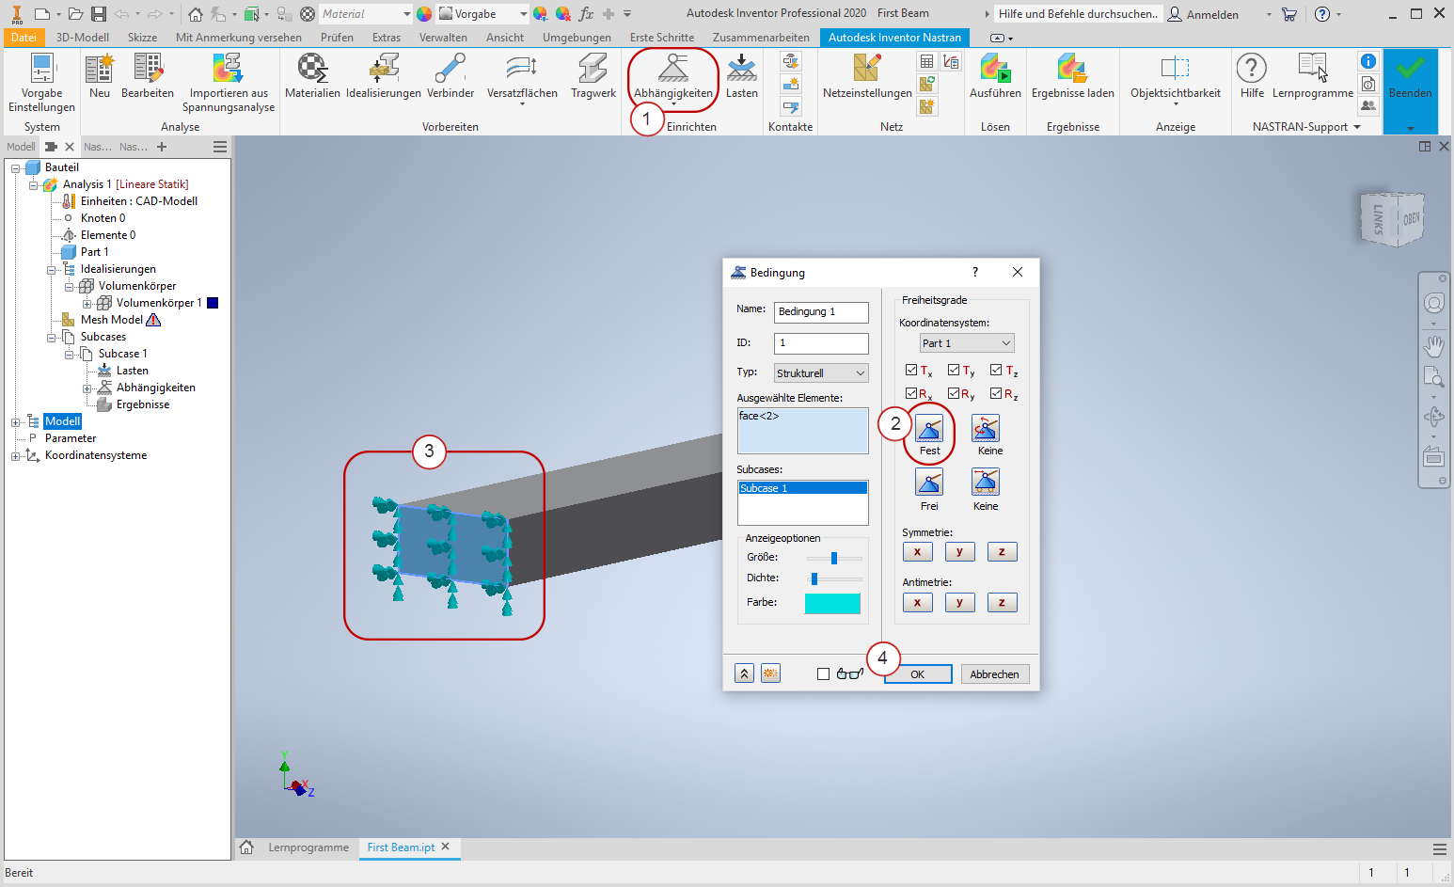Open the Datei menu tab

pyautogui.click(x=24, y=38)
